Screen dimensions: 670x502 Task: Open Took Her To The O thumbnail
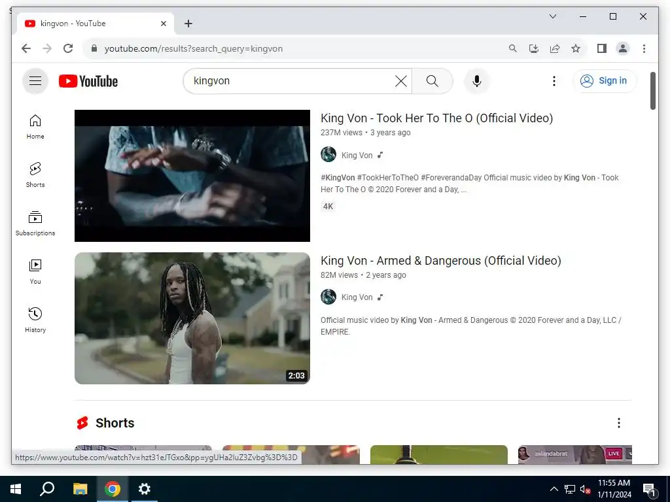(x=192, y=176)
